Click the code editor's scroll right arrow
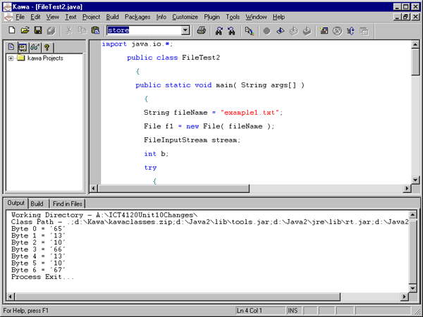Image resolution: width=423 pixels, height=317 pixels. click(x=407, y=188)
